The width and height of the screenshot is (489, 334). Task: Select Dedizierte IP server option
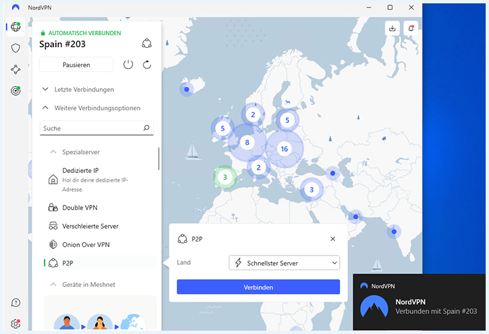click(100, 180)
